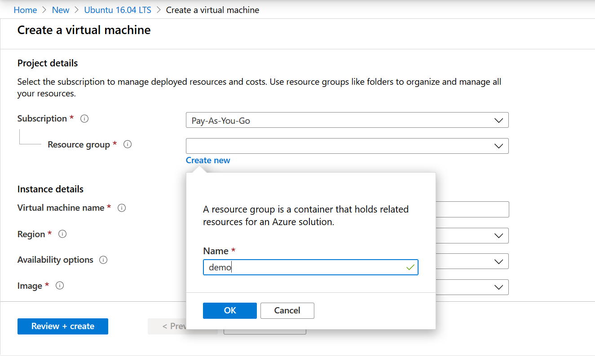
Task: Open the Availability options dropdown arrow
Action: [x=498, y=261]
